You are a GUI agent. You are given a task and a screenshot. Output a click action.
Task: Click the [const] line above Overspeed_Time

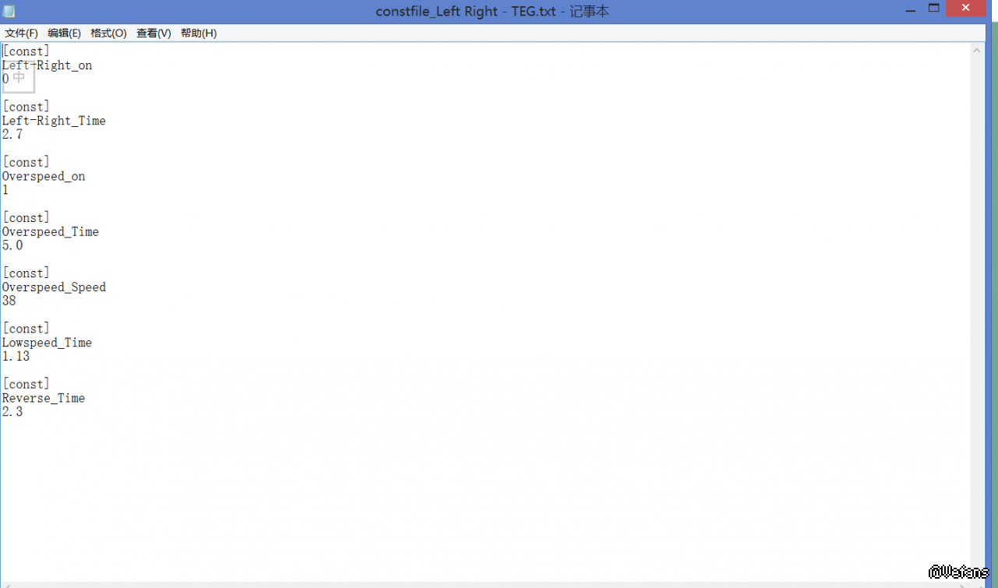coord(26,217)
